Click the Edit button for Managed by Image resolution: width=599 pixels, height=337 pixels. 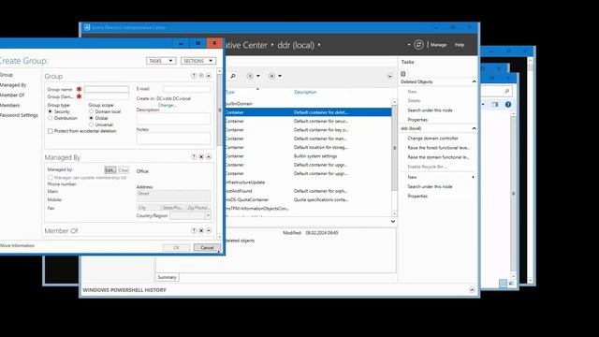point(110,170)
